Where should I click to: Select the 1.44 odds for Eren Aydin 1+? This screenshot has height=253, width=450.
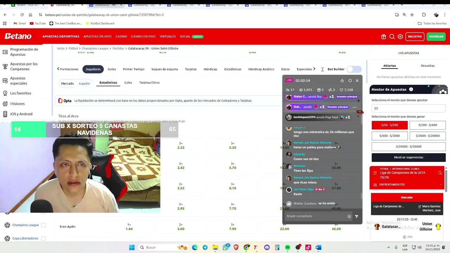pyautogui.click(x=129, y=229)
